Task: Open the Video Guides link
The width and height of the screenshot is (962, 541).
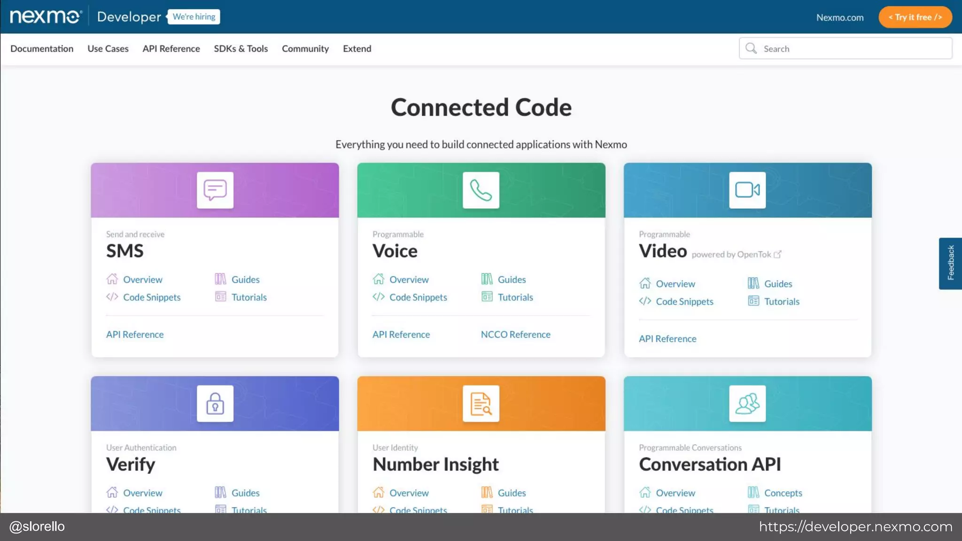Action: [778, 284]
